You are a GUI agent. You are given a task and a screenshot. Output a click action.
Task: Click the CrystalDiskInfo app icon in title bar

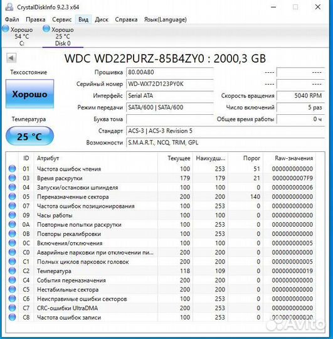(x=9, y=7)
